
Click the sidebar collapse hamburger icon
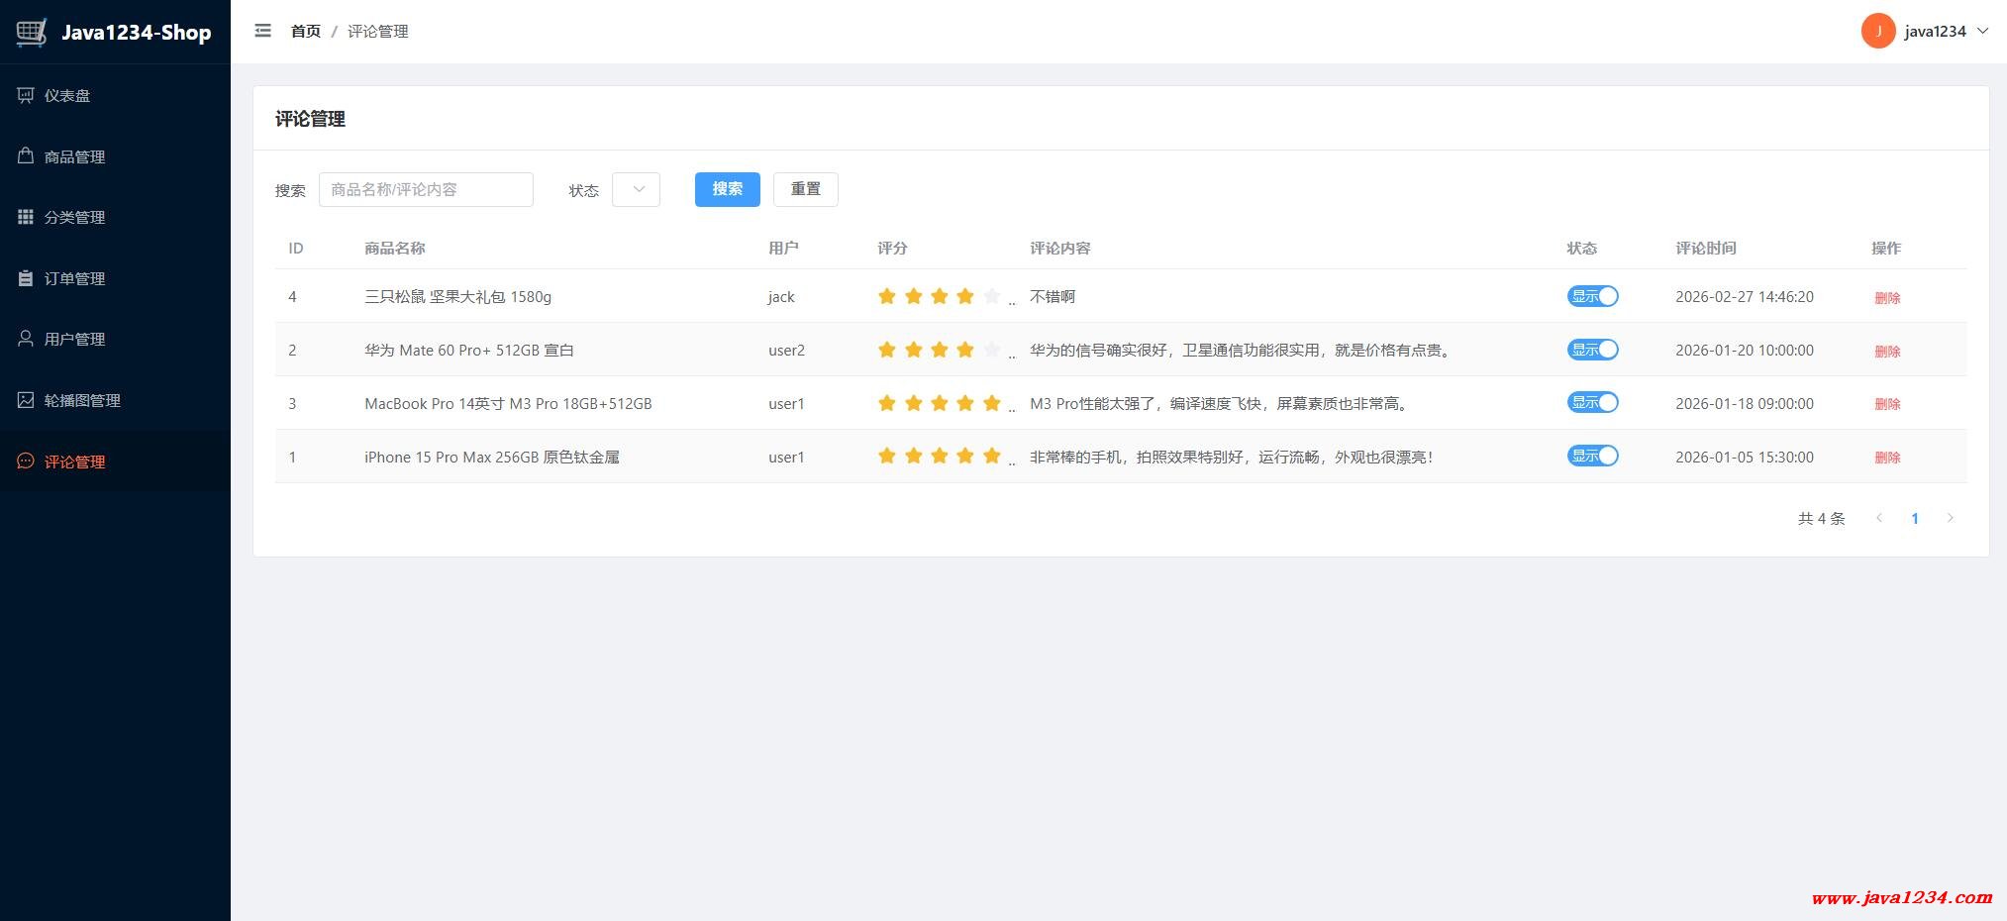[x=262, y=31]
